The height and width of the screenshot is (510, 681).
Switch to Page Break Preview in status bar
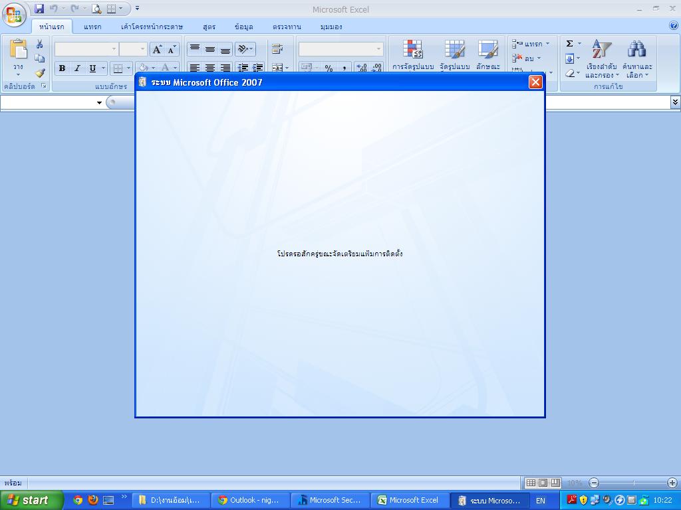[x=555, y=483]
